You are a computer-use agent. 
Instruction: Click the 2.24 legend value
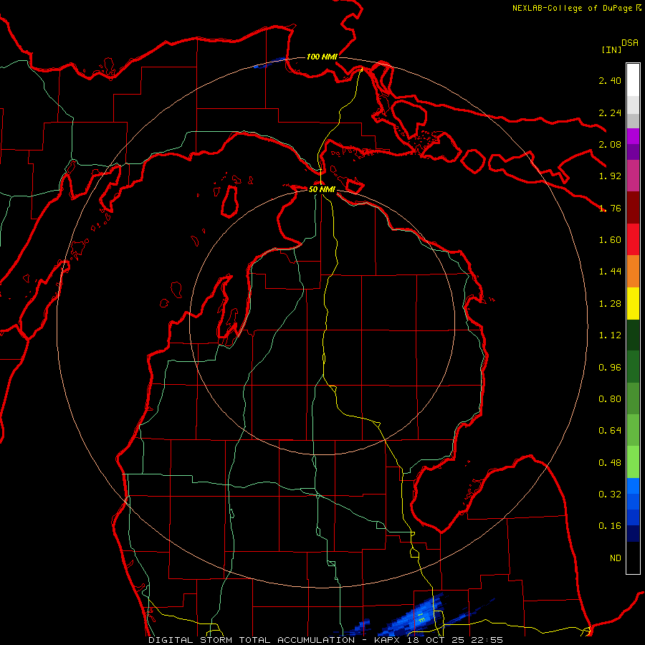610,113
